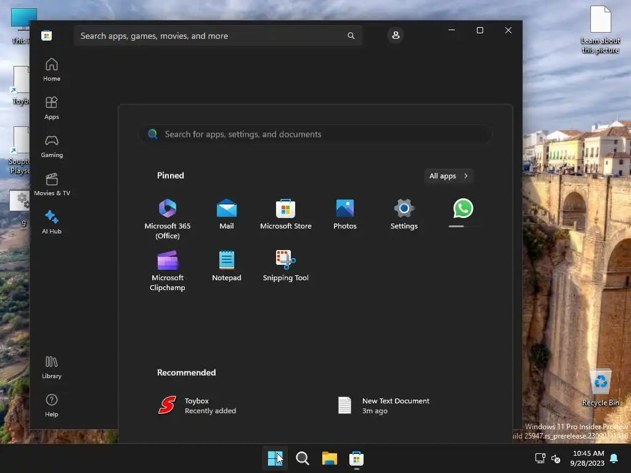The width and height of the screenshot is (631, 473).
Task: Minimize the Microsoft Store window
Action: pos(452,30)
